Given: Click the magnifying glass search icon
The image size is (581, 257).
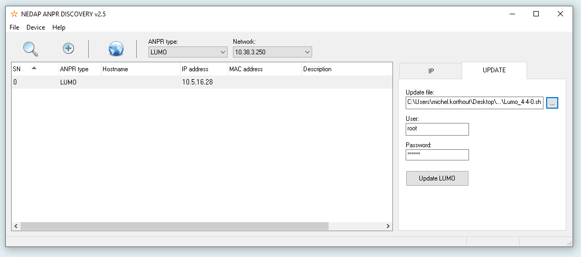Looking at the screenshot, I should (31, 49).
